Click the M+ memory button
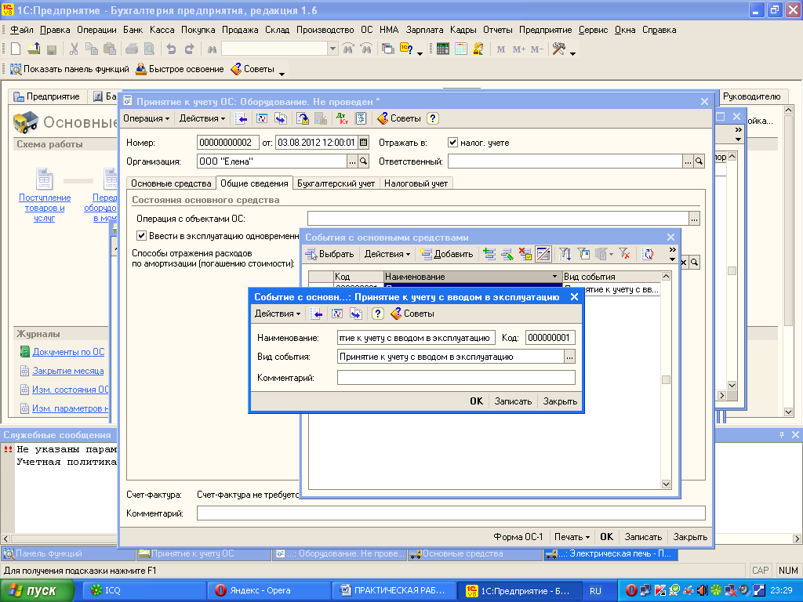This screenshot has height=602, width=803. click(x=519, y=49)
